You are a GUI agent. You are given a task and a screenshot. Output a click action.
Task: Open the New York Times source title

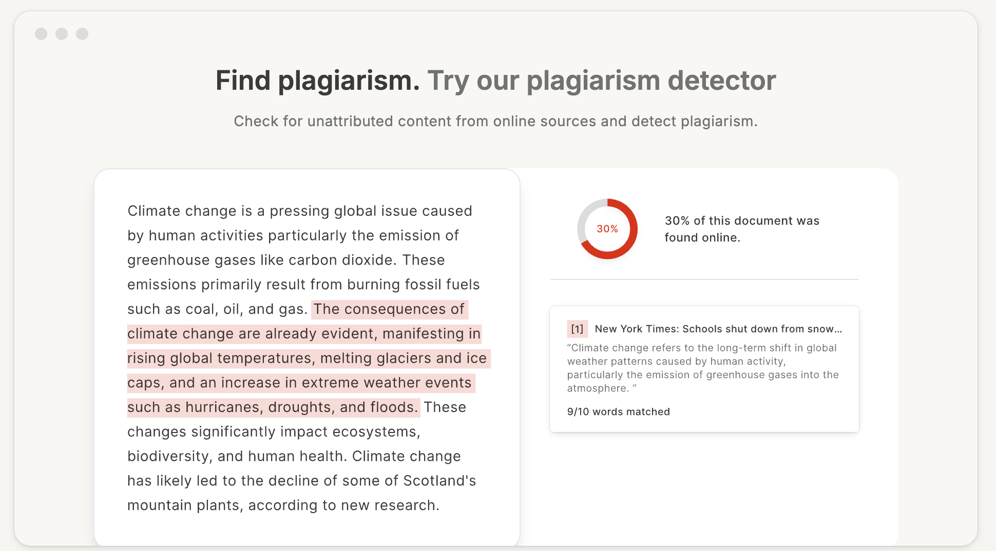[x=718, y=329]
